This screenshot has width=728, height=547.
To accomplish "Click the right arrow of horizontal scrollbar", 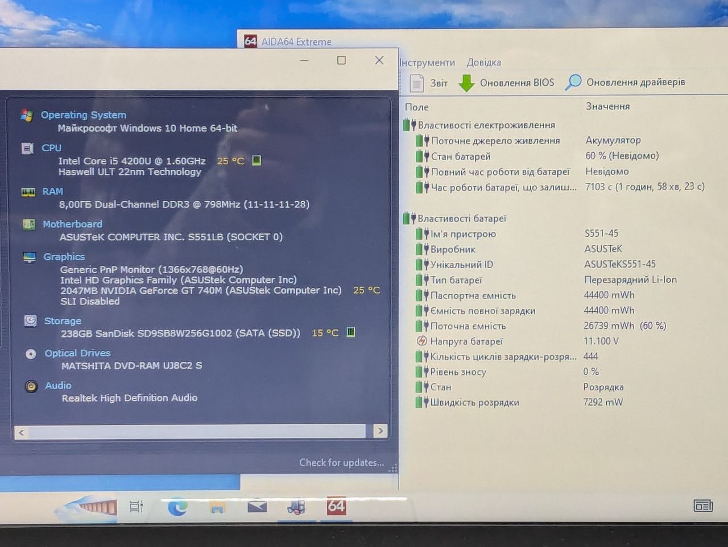I will tap(380, 432).
